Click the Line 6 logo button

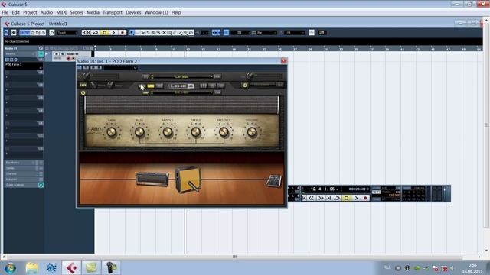181,86
